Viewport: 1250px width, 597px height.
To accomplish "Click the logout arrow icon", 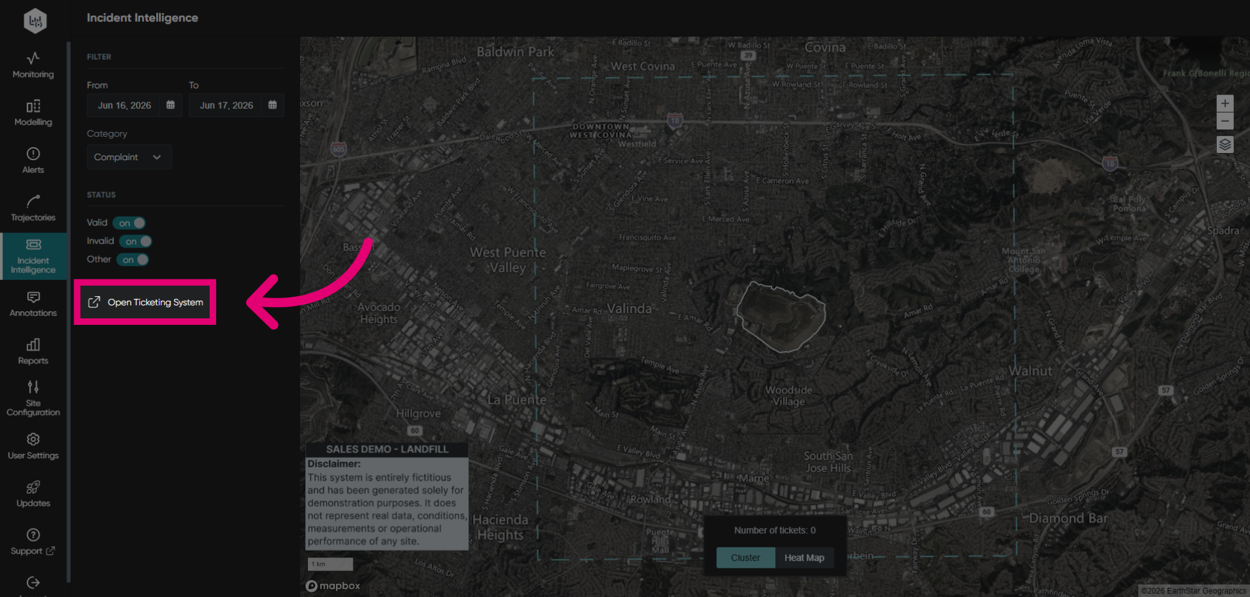I will pos(33,582).
